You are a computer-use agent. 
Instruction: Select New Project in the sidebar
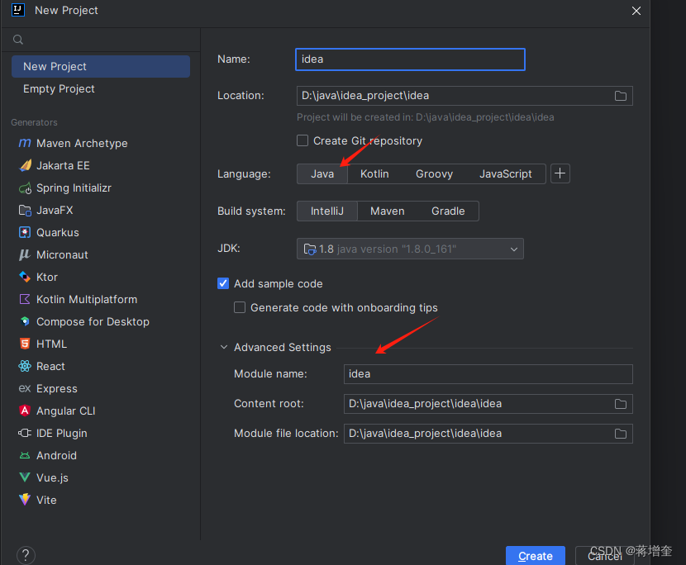pos(101,66)
